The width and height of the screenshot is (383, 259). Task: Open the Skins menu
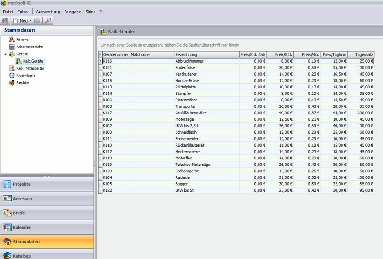point(90,12)
